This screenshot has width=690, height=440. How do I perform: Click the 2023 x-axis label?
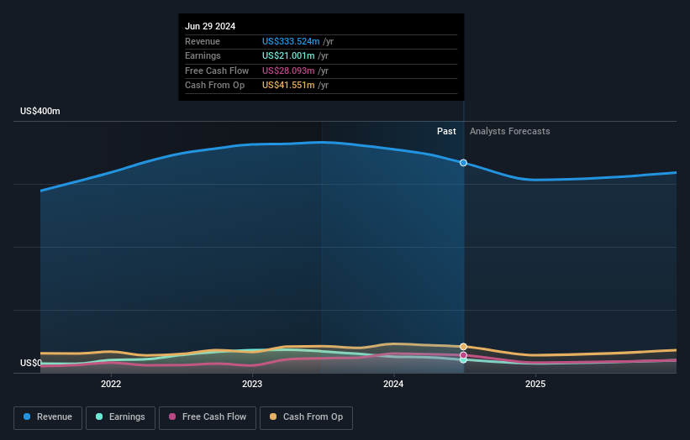click(252, 385)
